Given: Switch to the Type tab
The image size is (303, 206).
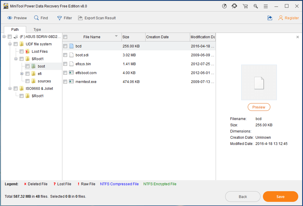Looking at the screenshot, I should pos(37,29).
